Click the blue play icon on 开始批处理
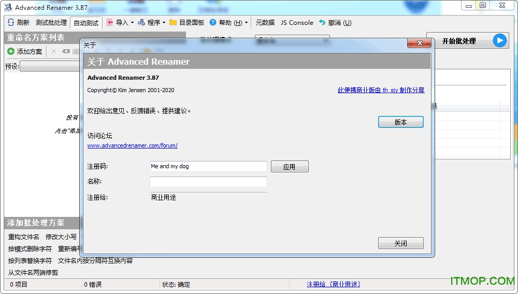The image size is (518, 294). 500,40
